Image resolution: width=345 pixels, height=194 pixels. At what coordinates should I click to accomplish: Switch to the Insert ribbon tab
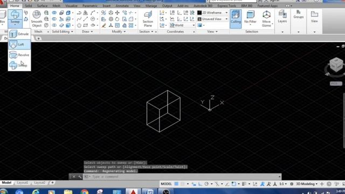pos(107,6)
